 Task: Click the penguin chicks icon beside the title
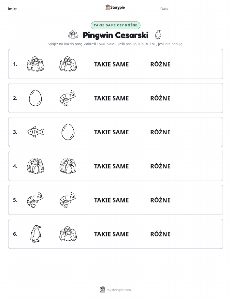(73, 35)
